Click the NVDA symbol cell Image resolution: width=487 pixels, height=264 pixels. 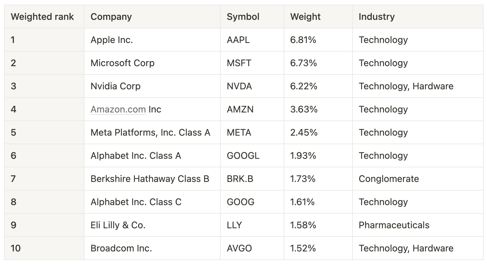(239, 86)
